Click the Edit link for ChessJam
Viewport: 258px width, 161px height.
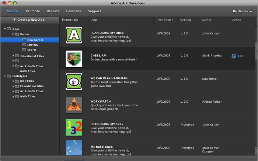coord(241,56)
